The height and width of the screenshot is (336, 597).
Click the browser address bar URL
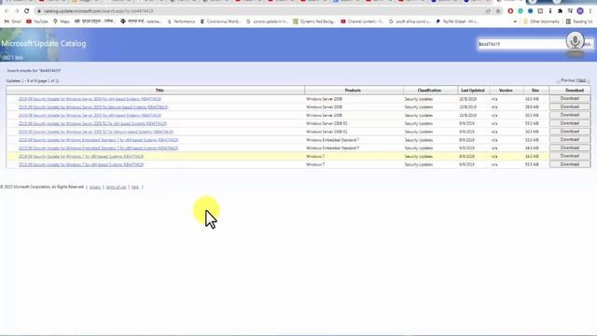(x=98, y=11)
